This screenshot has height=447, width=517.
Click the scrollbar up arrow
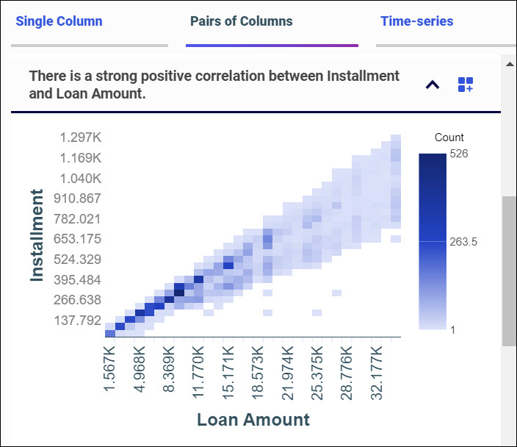509,63
